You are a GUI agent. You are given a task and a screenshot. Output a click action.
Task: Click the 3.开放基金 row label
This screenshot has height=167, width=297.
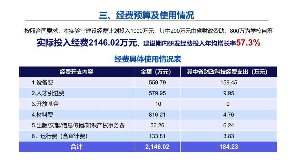[45, 104]
